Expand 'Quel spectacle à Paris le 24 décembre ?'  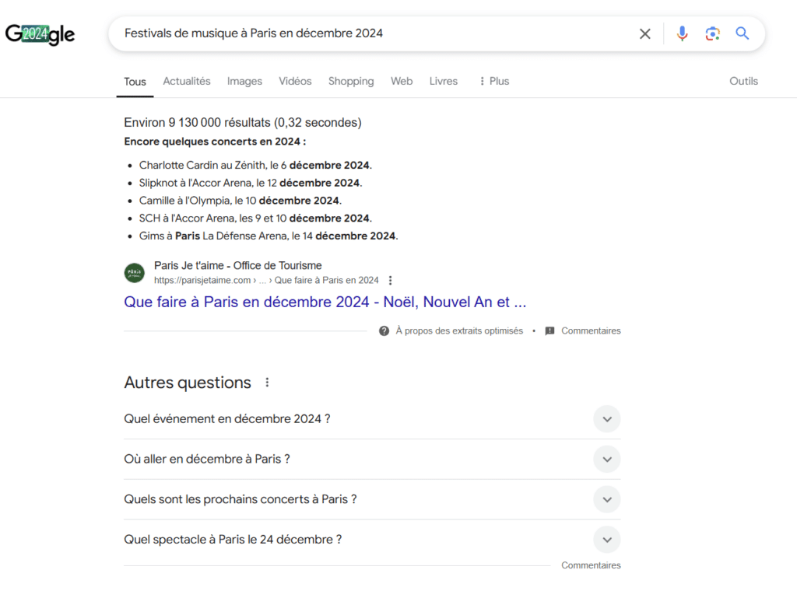point(372,539)
